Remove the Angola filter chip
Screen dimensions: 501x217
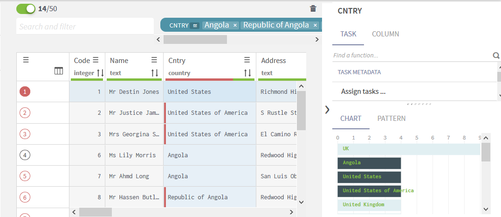click(x=235, y=25)
